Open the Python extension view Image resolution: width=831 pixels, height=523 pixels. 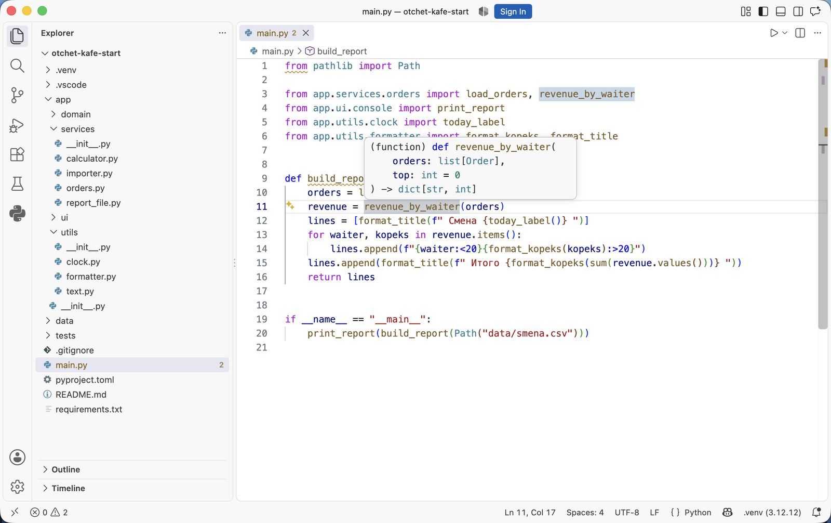17,213
